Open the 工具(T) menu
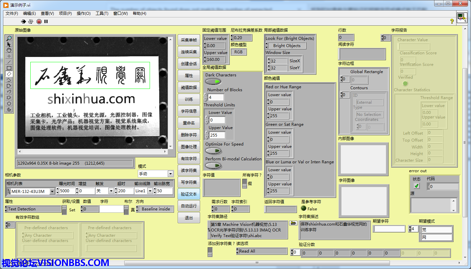 click(x=102, y=13)
